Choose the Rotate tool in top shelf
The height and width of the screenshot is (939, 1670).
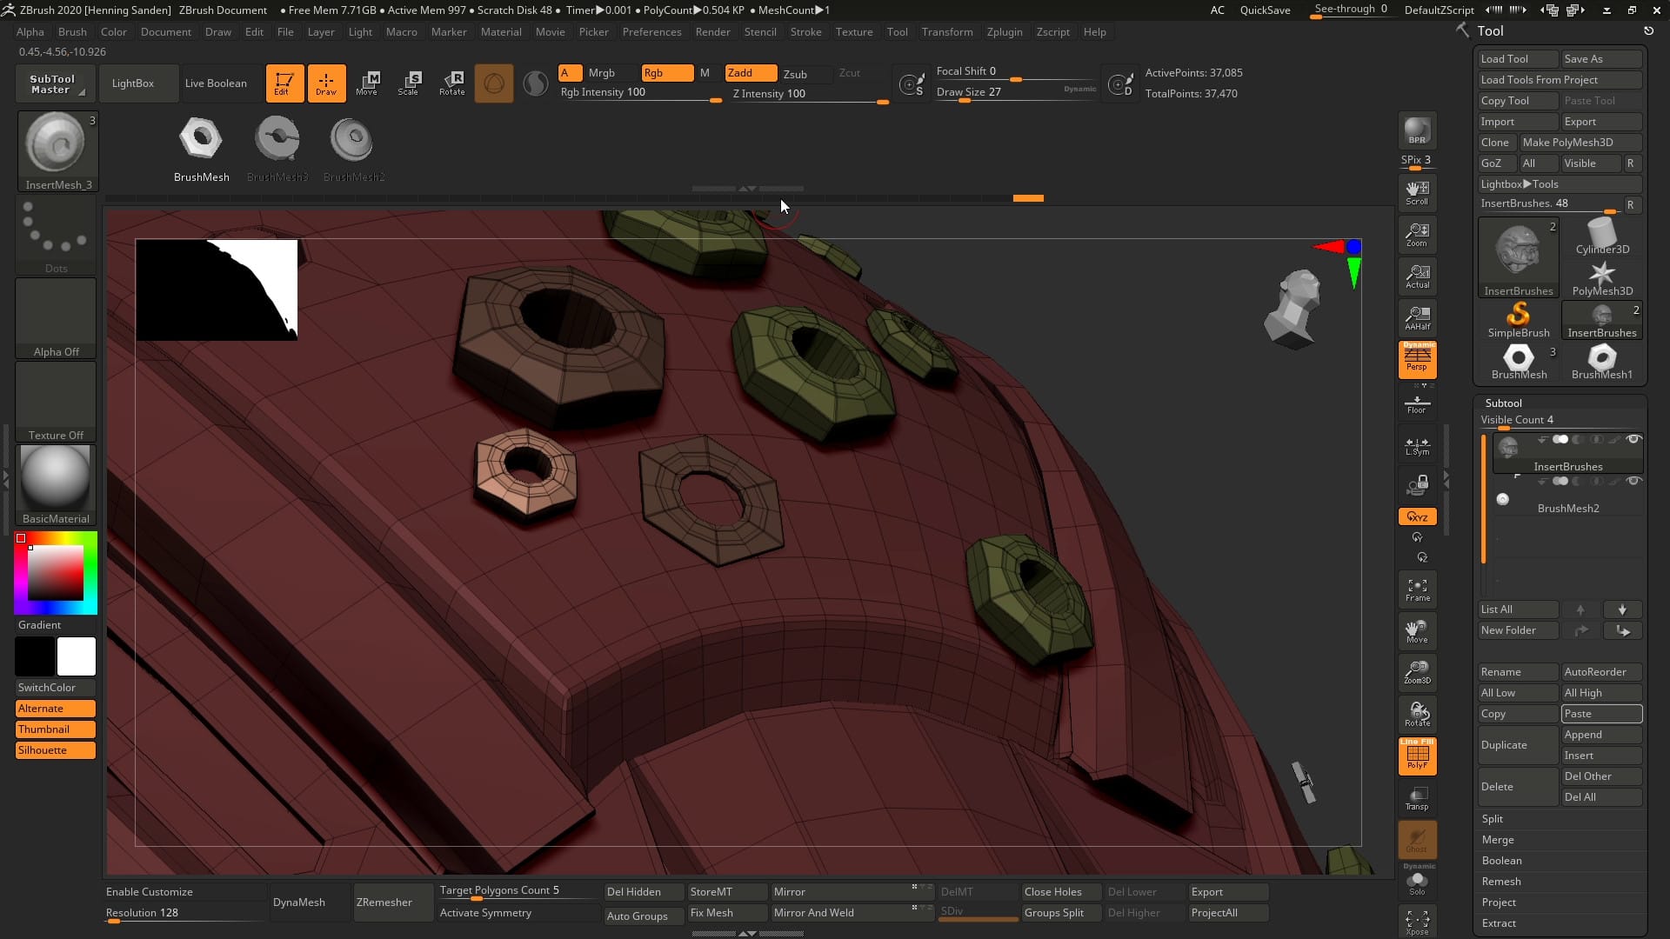pos(451,83)
